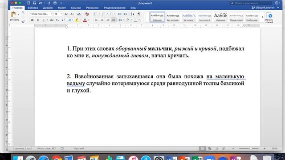Click the Text Effects icon
Viewport: 285px width, 160px height.
70,20
